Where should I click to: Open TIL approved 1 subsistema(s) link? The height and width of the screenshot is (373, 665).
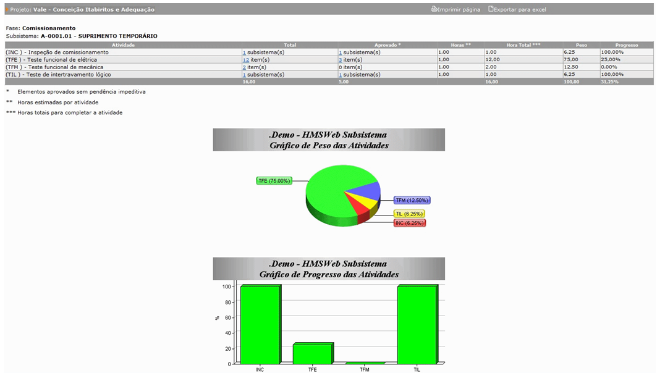(x=340, y=75)
